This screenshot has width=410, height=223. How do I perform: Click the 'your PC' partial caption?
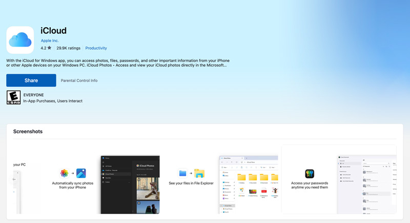19,165
